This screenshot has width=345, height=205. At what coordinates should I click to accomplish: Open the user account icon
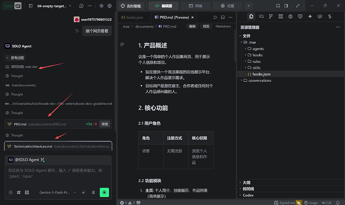click(109, 6)
